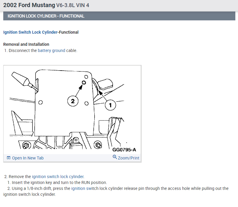Viewport: 238px width, 207px height.
Task: Follow the 'battery ground' link
Action: coord(51,50)
